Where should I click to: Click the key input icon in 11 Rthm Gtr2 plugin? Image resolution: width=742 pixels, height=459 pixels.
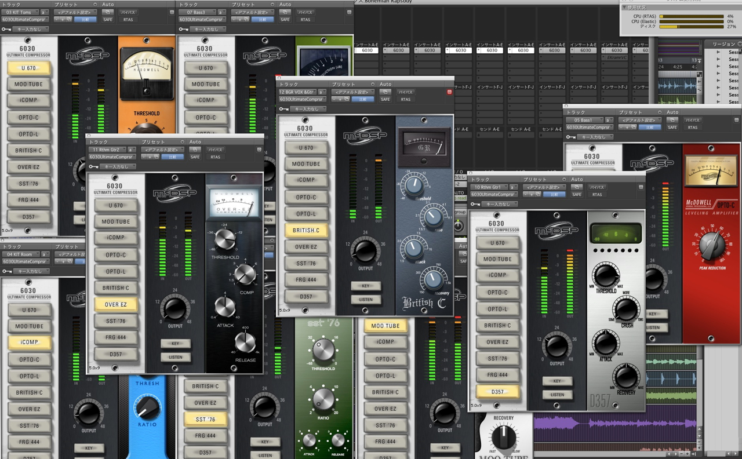click(x=93, y=167)
